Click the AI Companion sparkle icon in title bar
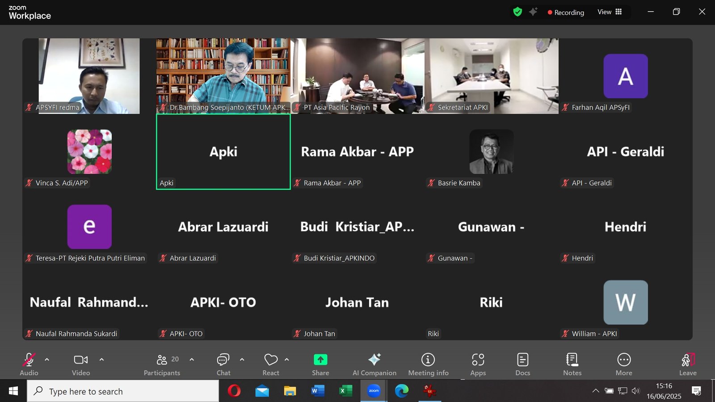Viewport: 715px width, 402px height. [x=533, y=12]
